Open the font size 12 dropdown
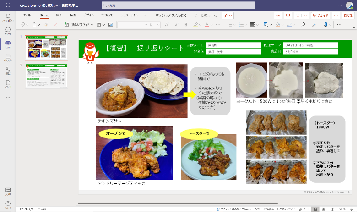The image size is (358, 214). pos(155,25)
